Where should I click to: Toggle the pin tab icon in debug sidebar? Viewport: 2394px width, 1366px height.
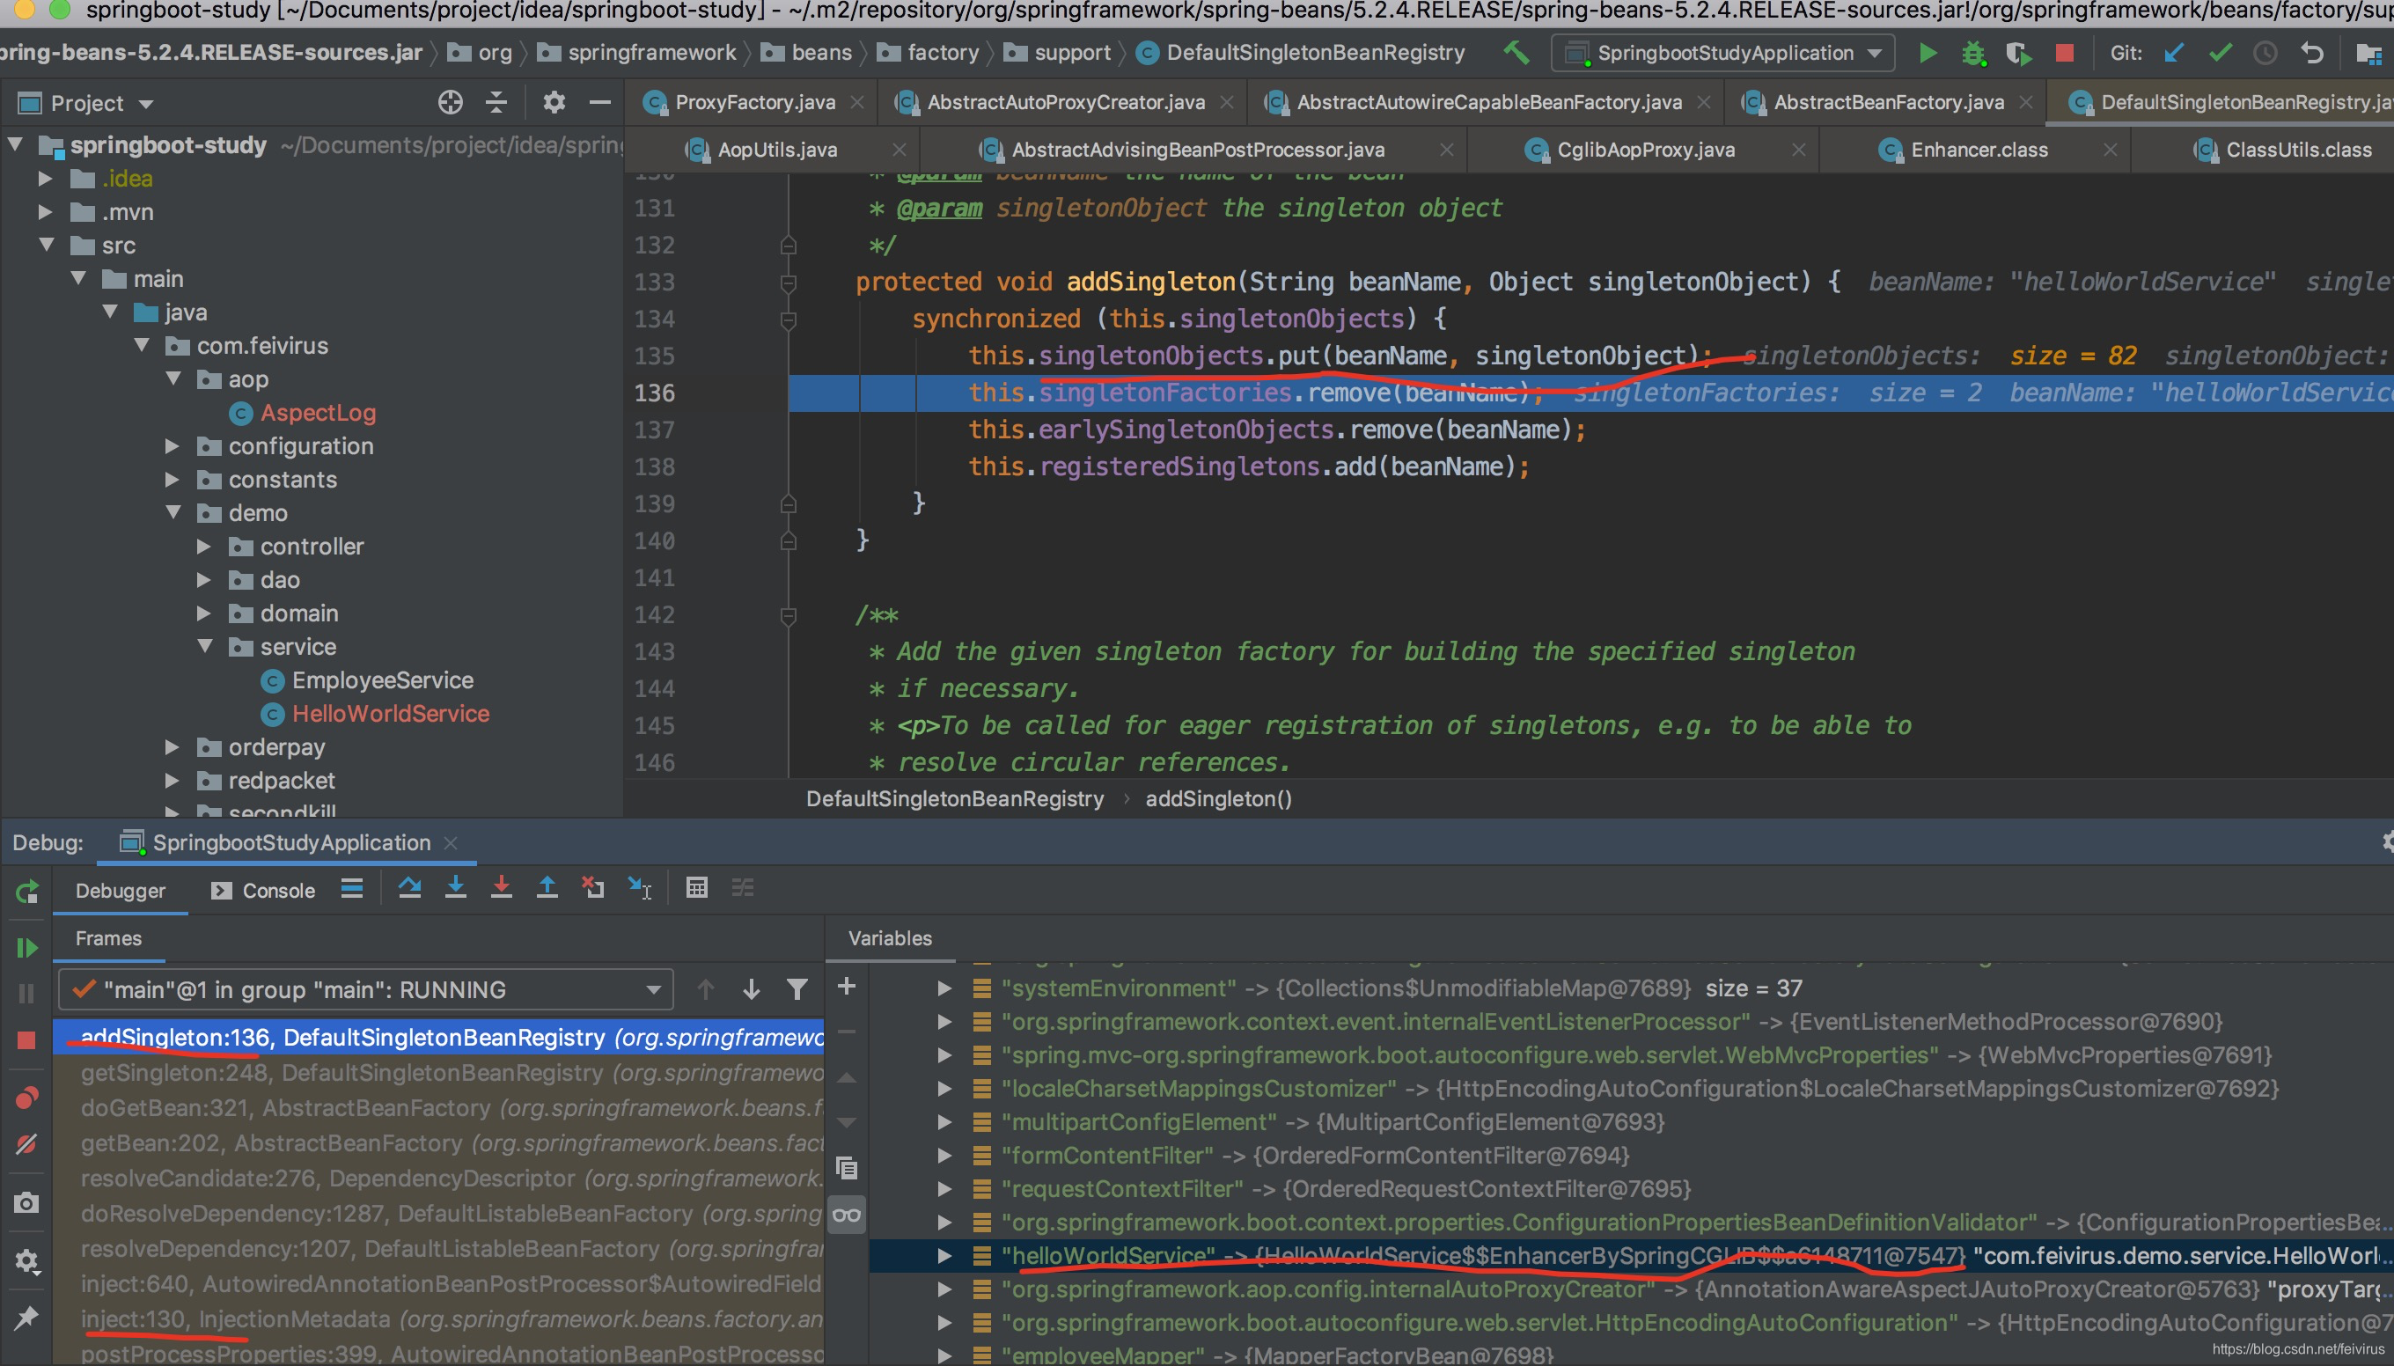tap(26, 1318)
